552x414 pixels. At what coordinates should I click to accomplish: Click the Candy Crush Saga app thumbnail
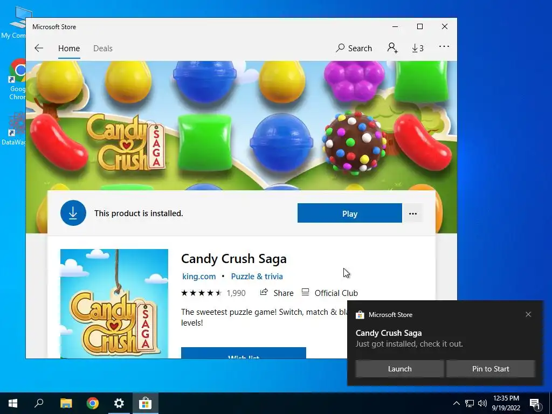tap(114, 303)
